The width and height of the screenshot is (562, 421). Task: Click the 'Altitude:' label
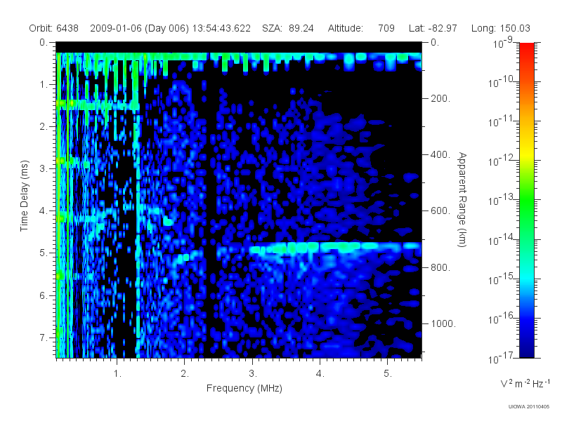tap(346, 28)
